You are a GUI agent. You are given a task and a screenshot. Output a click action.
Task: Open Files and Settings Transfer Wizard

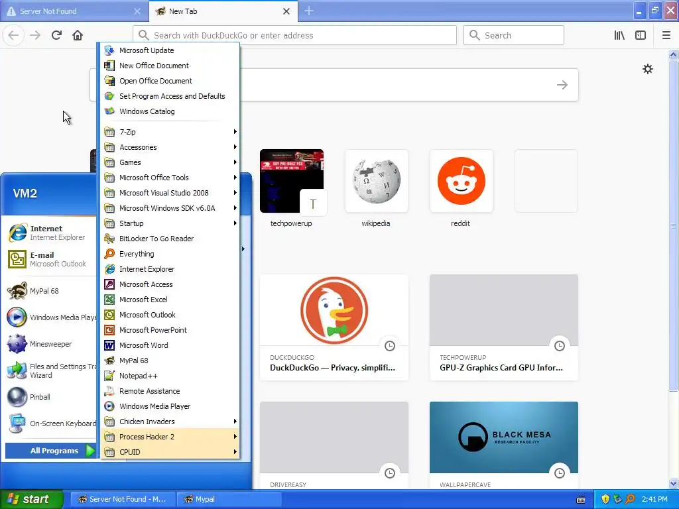coord(50,370)
